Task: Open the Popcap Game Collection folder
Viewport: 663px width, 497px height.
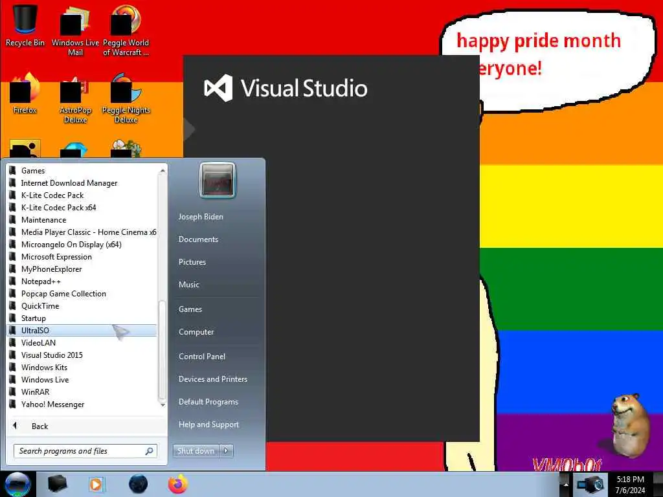Action: click(82, 293)
